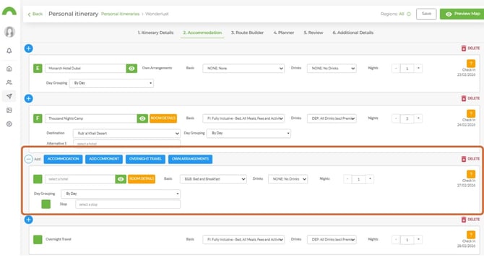Open Drinks dropdown in Monarch Hotel Dubai row

point(332,68)
